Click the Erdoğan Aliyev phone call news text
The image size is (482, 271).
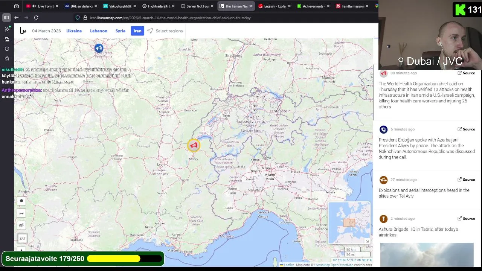coord(427,148)
